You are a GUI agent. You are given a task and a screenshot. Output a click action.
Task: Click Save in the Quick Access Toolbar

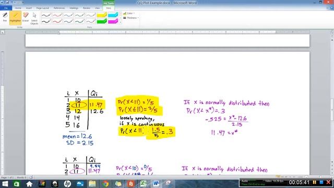[x=7, y=2]
